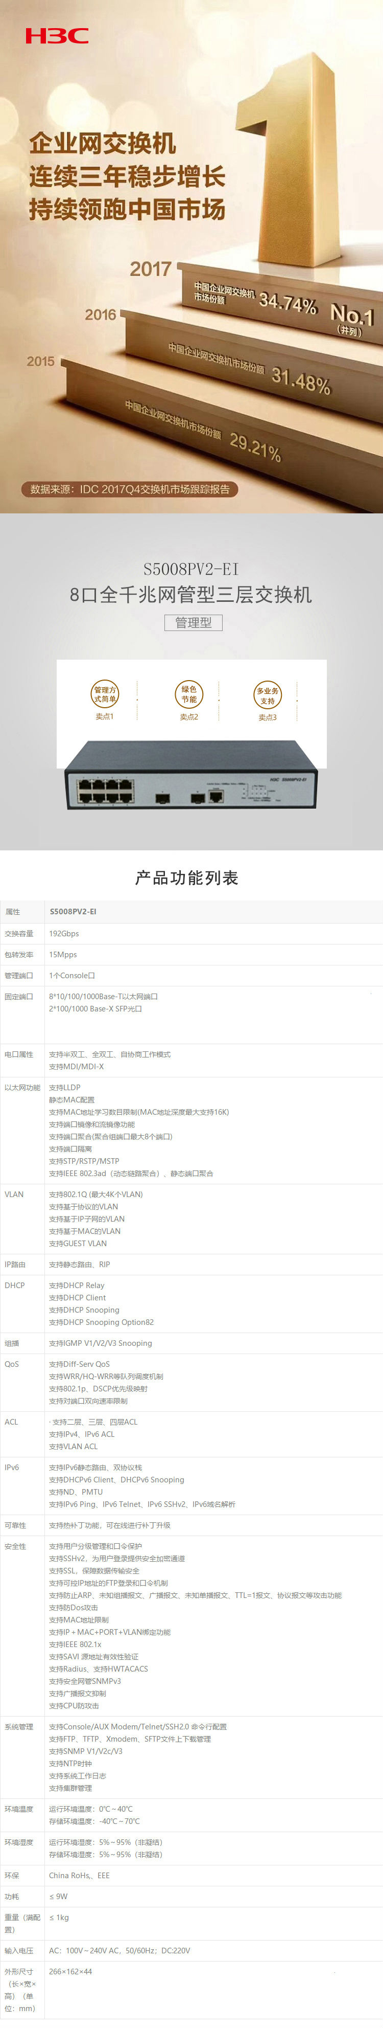The width and height of the screenshot is (383, 2028).
Task: Click the 数据来源 IDC 2017Q4 report badge
Action: pyautogui.click(x=130, y=489)
